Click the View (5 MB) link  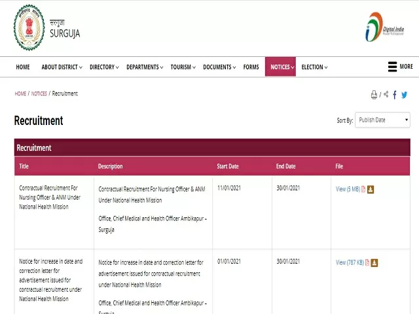pyautogui.click(x=348, y=190)
